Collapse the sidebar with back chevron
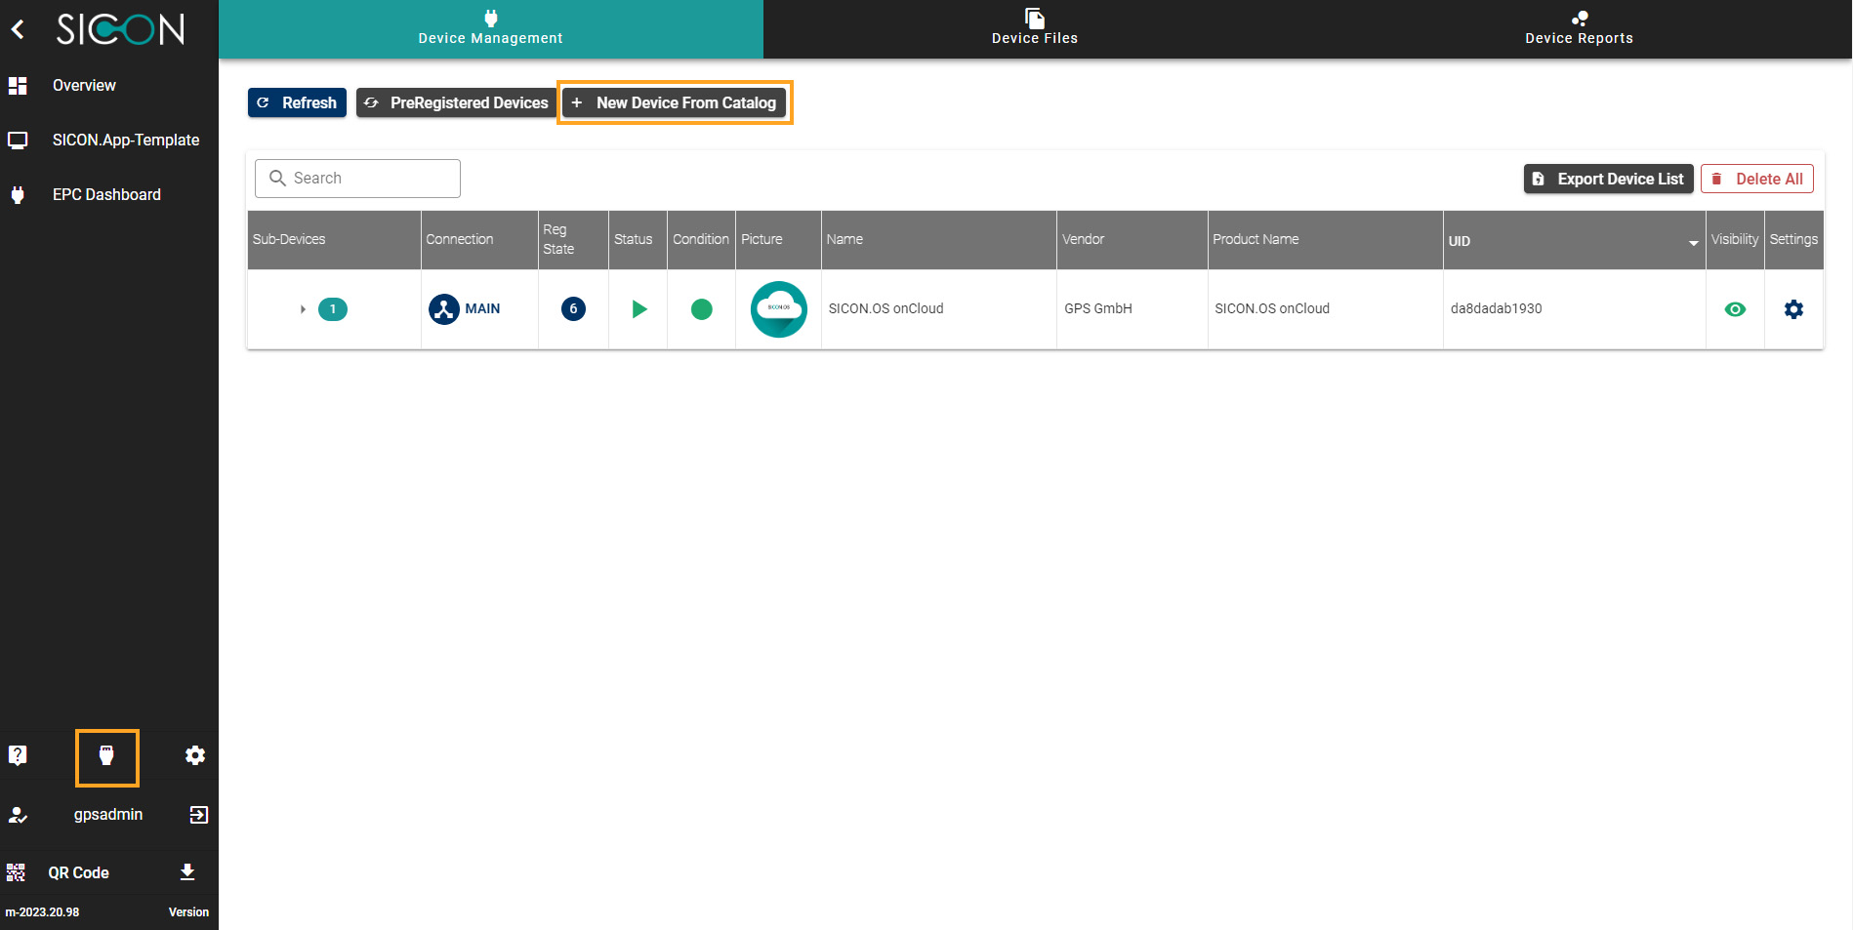1853x930 pixels. coord(18,29)
